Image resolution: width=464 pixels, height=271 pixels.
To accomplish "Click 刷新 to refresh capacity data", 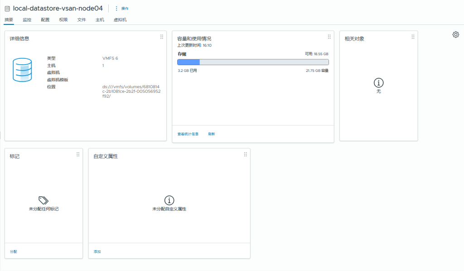I will point(211,134).
